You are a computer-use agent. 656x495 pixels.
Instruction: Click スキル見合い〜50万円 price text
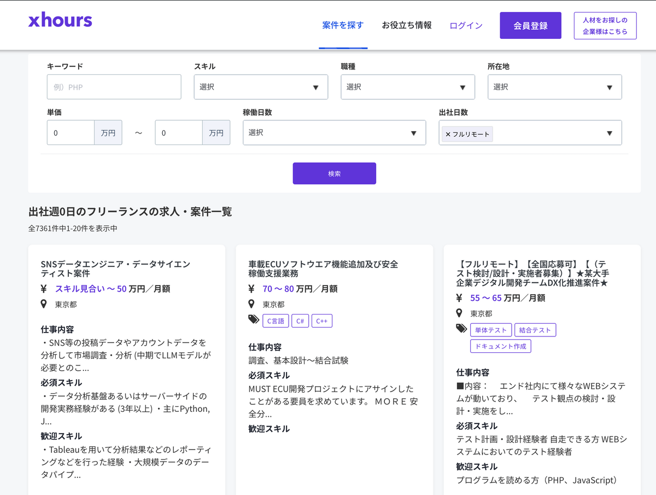(113, 289)
